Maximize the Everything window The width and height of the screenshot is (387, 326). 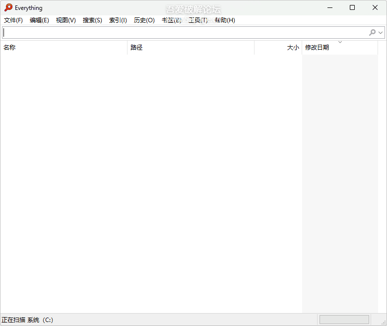pos(352,7)
